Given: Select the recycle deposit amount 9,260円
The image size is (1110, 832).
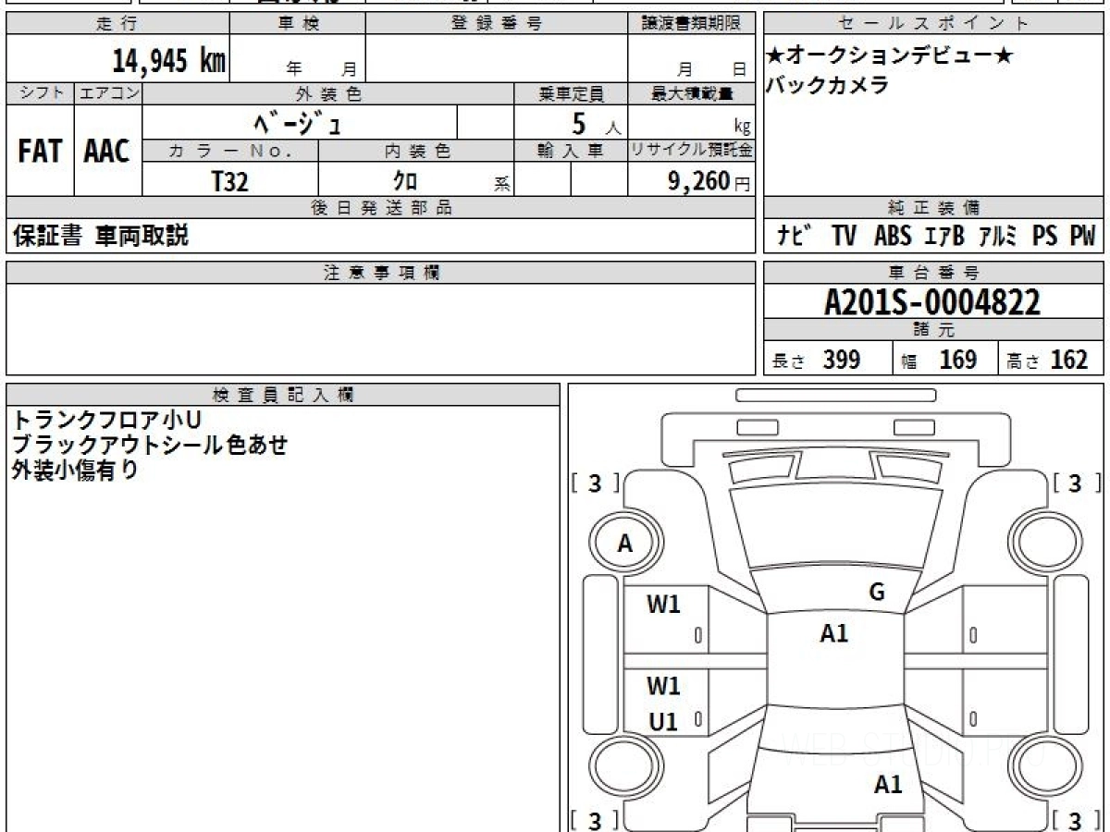Looking at the screenshot, I should pos(709,181).
